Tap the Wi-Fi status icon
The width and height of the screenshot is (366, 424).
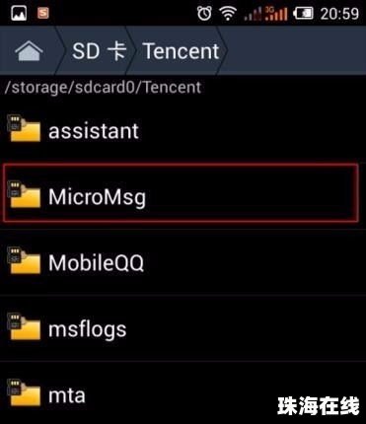coord(228,14)
